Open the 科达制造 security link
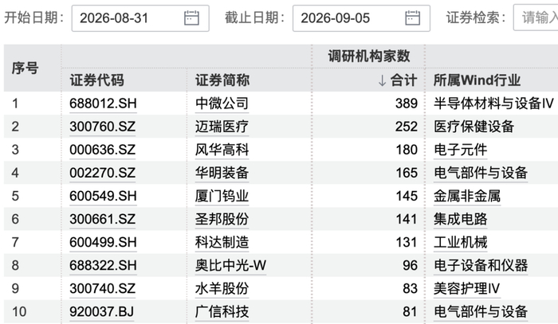The width and height of the screenshot is (558, 324). pos(222,242)
